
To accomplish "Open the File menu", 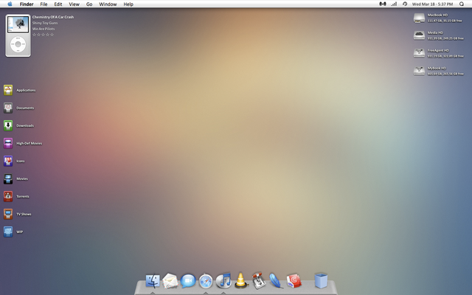I will pos(44,4).
